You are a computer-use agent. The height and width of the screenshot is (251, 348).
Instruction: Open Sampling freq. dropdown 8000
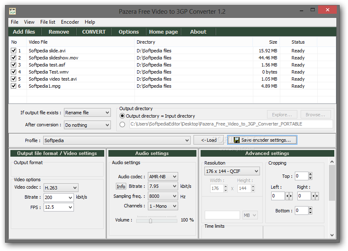[x=163, y=196]
